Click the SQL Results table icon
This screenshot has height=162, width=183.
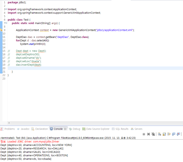[113, 129]
